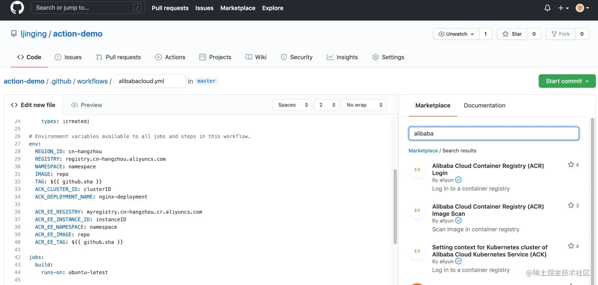The width and height of the screenshot is (598, 285).
Task: Open Alibaba Cloud Container Registry Login
Action: (488, 170)
